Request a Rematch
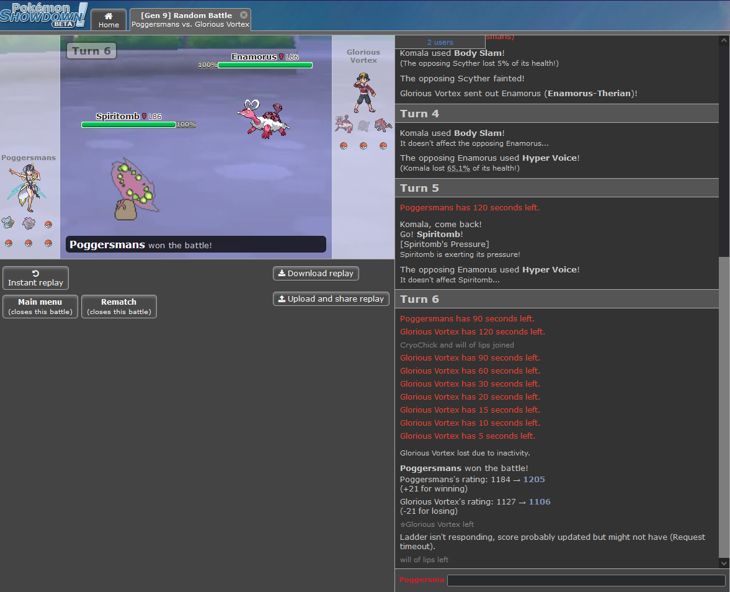This screenshot has height=592, width=730. point(118,307)
